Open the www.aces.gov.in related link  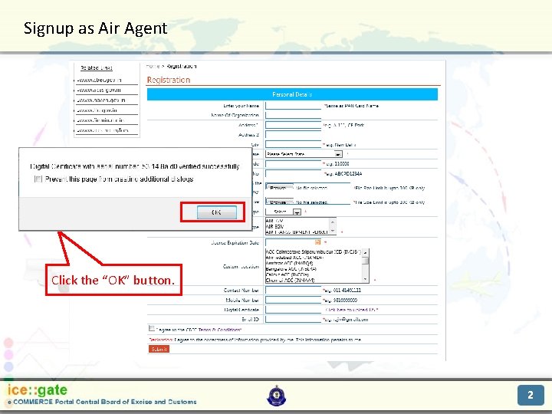click(99, 90)
